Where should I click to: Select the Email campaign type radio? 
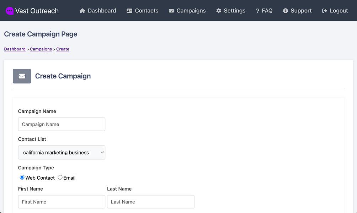[x=60, y=177]
